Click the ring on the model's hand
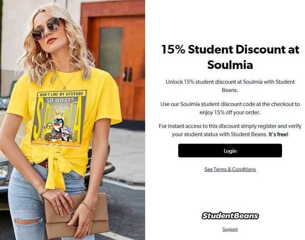 (66, 195)
